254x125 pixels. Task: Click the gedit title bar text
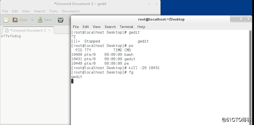pyautogui.click(x=80, y=4)
